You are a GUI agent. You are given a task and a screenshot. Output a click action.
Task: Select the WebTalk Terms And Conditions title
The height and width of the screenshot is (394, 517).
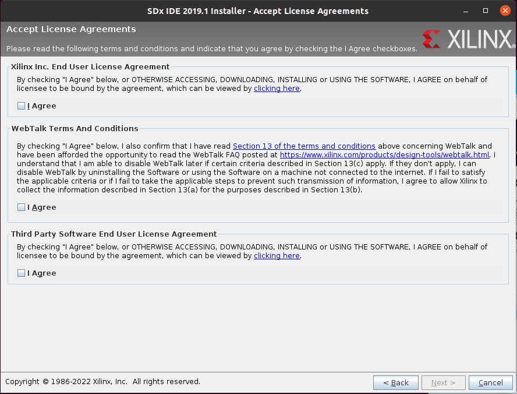[x=75, y=129]
